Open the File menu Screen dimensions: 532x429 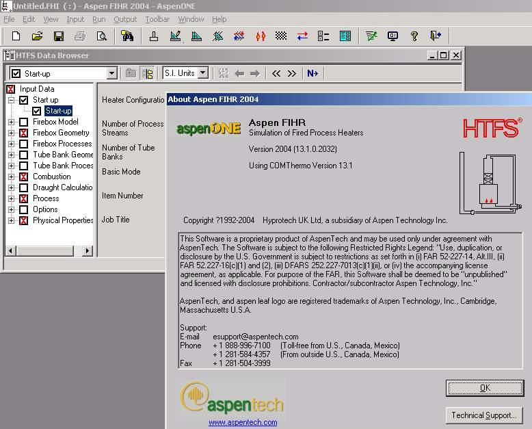9,19
